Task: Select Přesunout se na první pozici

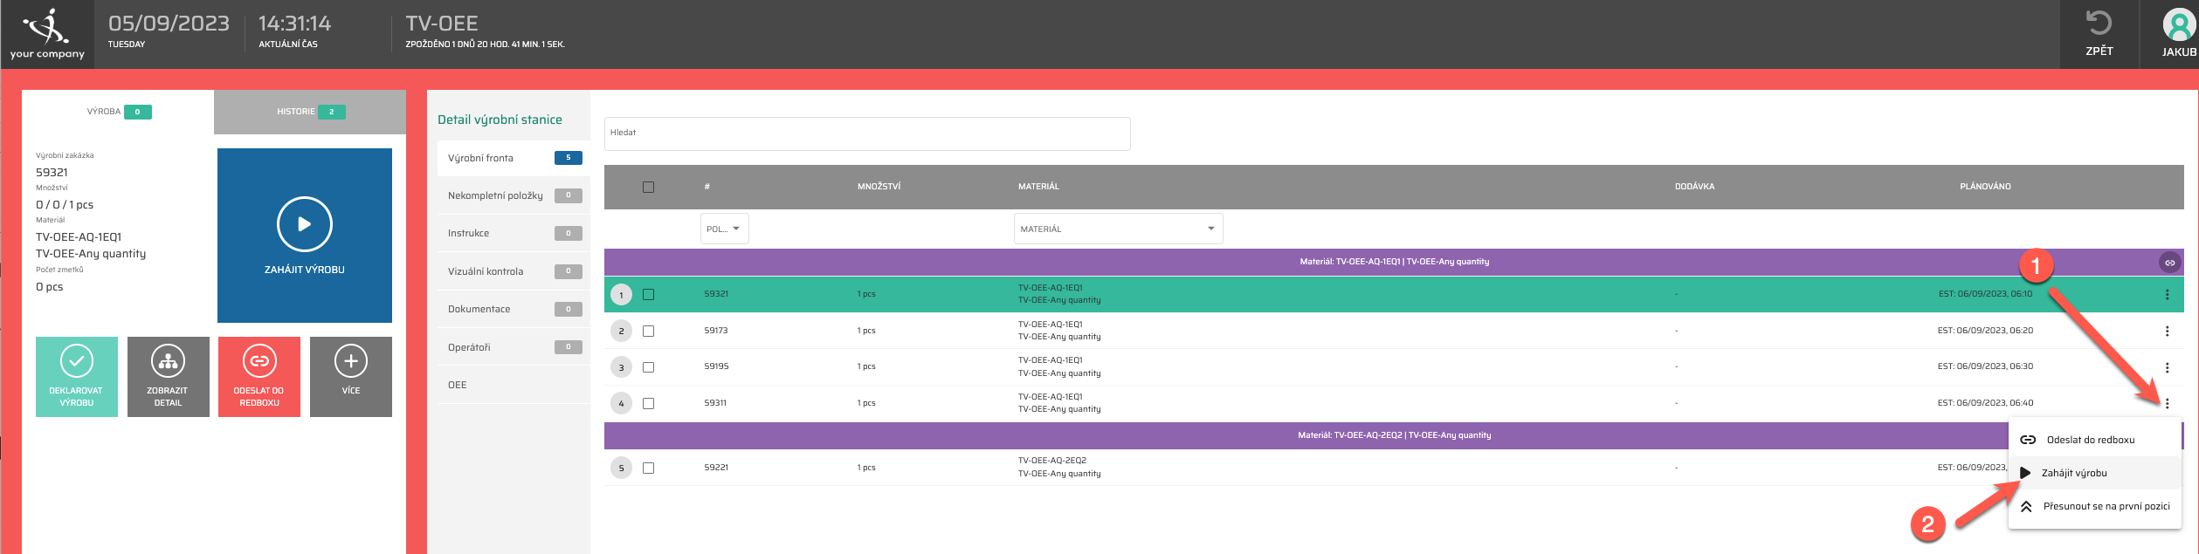Action: pos(2105,506)
